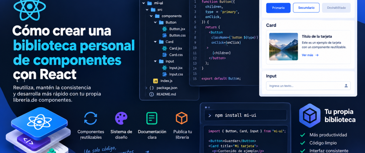Click the className code line in editor
365x153 pixels.
(x=235, y=38)
